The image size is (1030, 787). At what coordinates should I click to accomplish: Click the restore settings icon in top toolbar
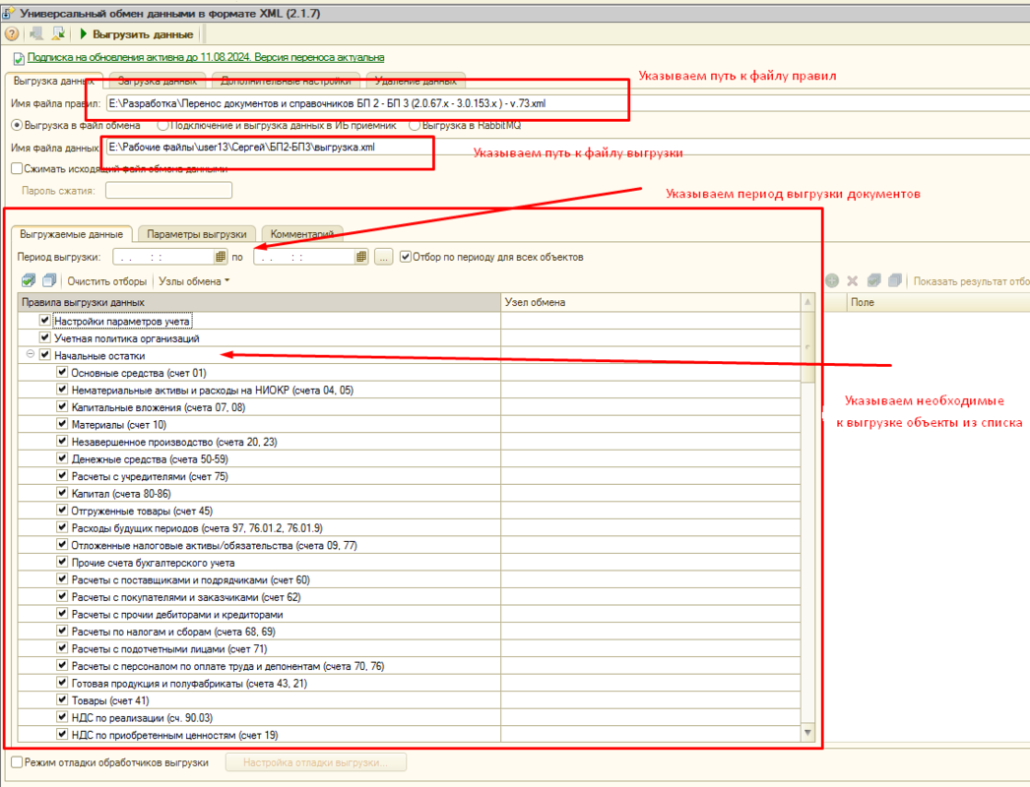pos(58,34)
